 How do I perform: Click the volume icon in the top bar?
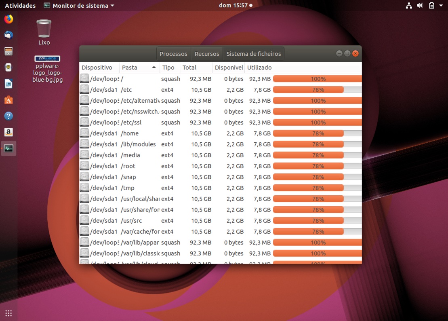[420, 6]
